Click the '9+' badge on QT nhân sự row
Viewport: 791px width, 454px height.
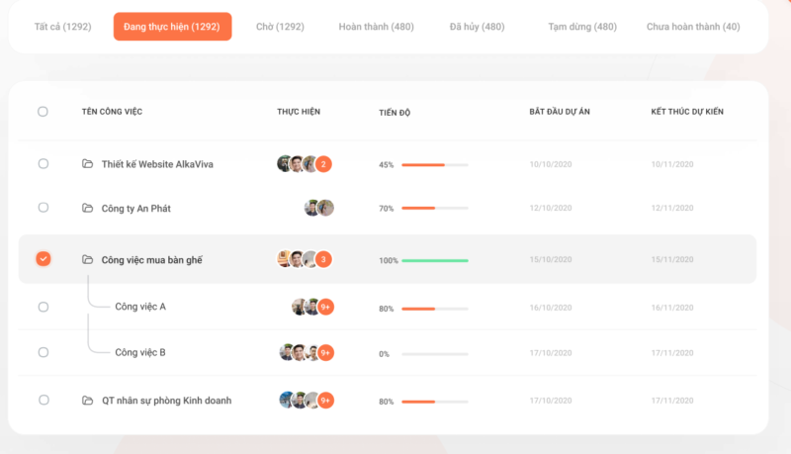[x=325, y=401]
